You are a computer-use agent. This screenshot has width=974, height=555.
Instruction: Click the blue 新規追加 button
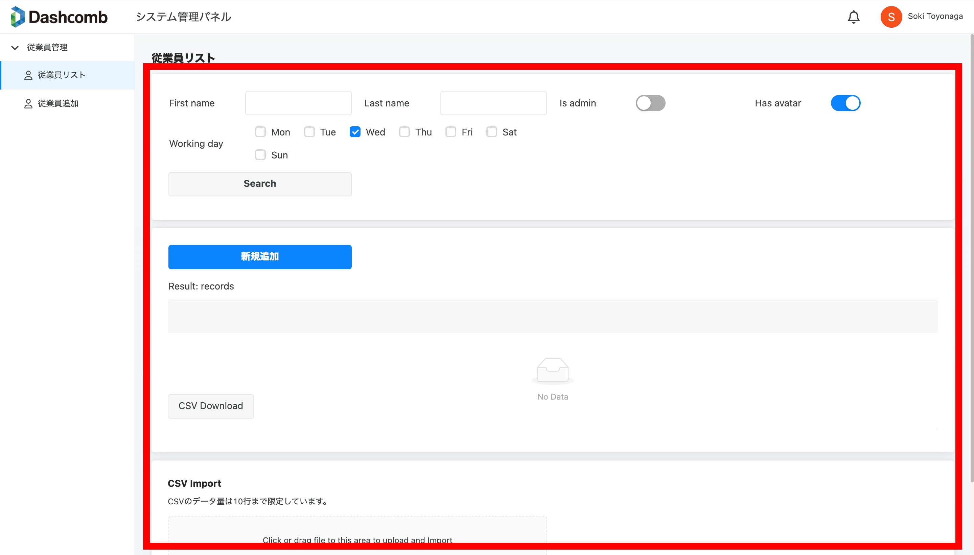pyautogui.click(x=260, y=256)
